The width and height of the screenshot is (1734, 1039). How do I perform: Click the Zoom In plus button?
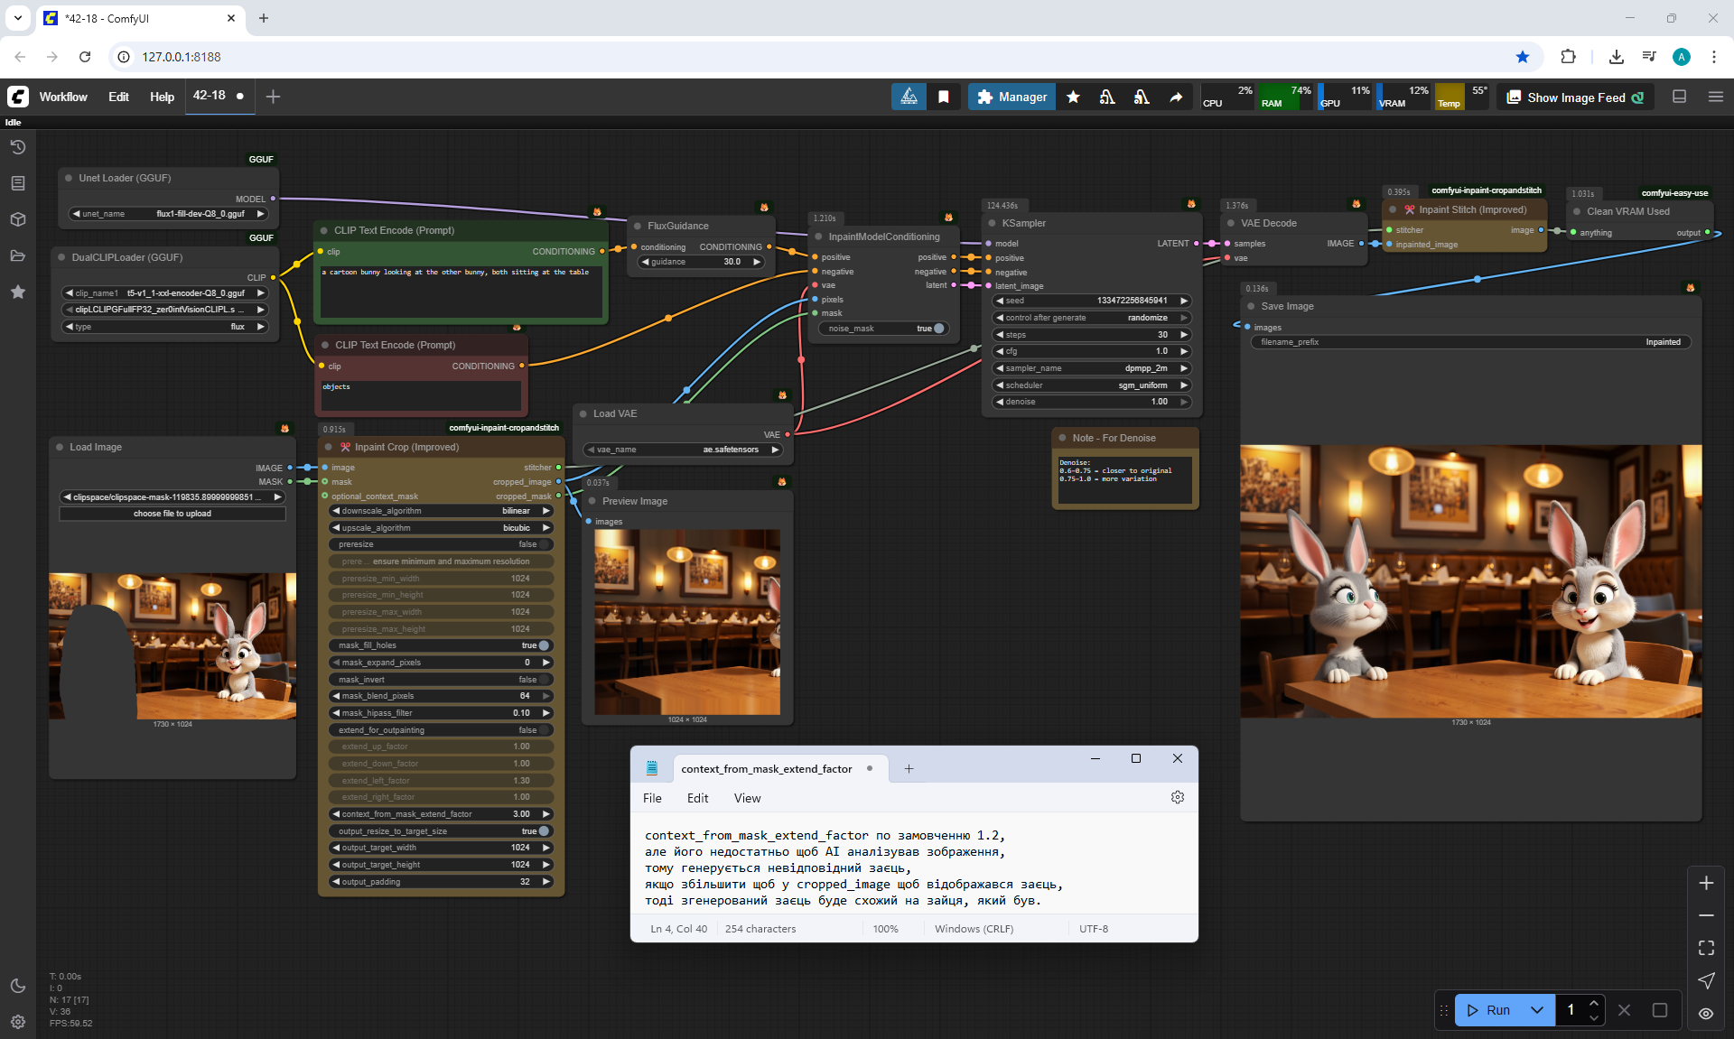tap(1706, 883)
